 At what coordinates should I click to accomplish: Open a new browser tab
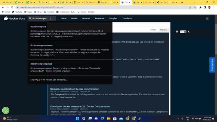coord(182,2)
